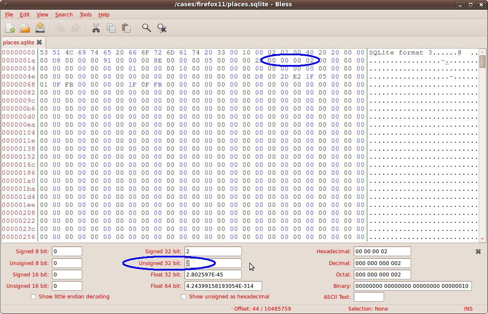Image resolution: width=488 pixels, height=314 pixels.
Task: Click the scrollbar up arrow
Action: point(483,52)
